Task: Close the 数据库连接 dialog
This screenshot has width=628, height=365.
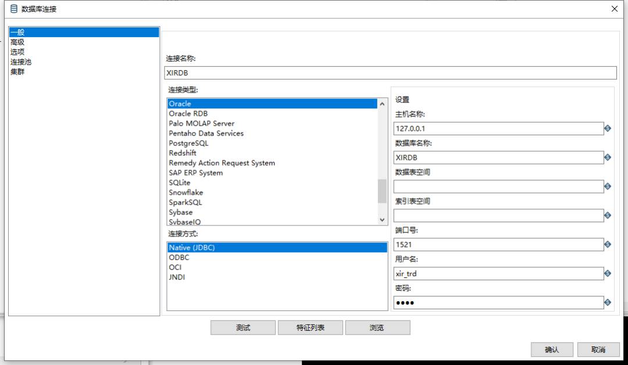Action: point(615,9)
